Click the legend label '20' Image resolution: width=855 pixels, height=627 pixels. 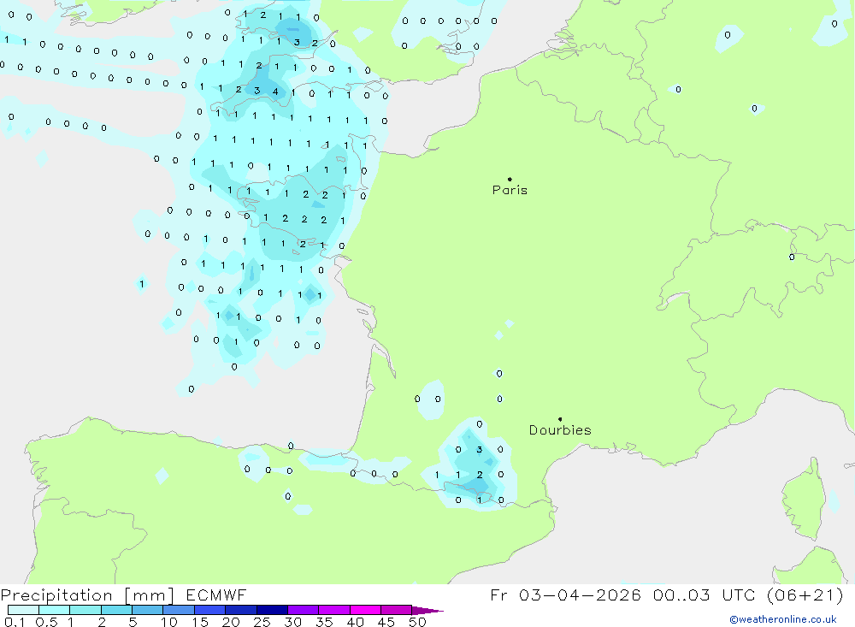pos(231,622)
